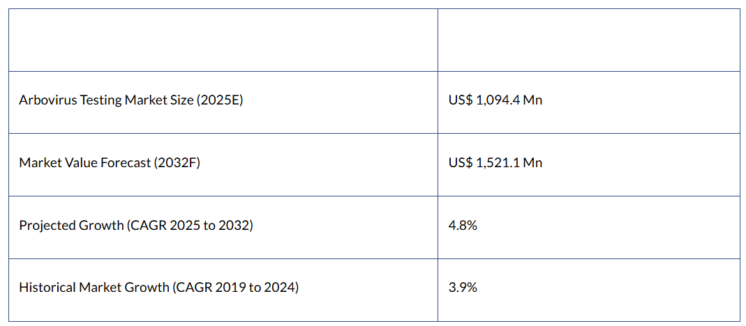Click the 3.9% growth value
746x326 pixels.
point(463,287)
